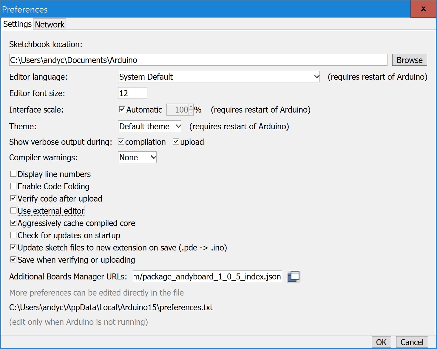Click the interface scale 100 value field
This screenshot has width=437, height=349.
tap(177, 110)
